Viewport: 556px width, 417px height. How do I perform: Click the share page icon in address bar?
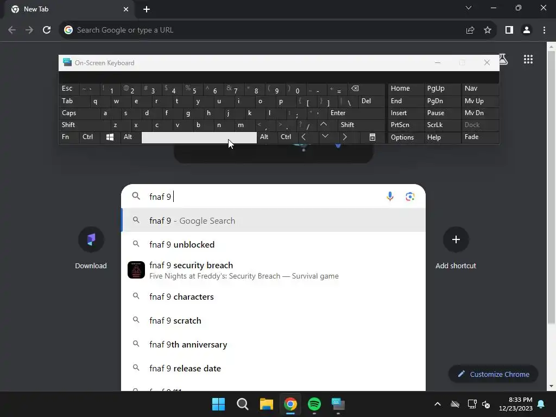[470, 30]
